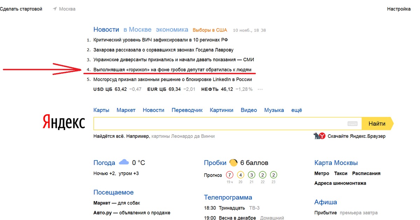The height and width of the screenshot is (220, 420).
Task: Open the ещё services menu
Action: tap(296, 110)
